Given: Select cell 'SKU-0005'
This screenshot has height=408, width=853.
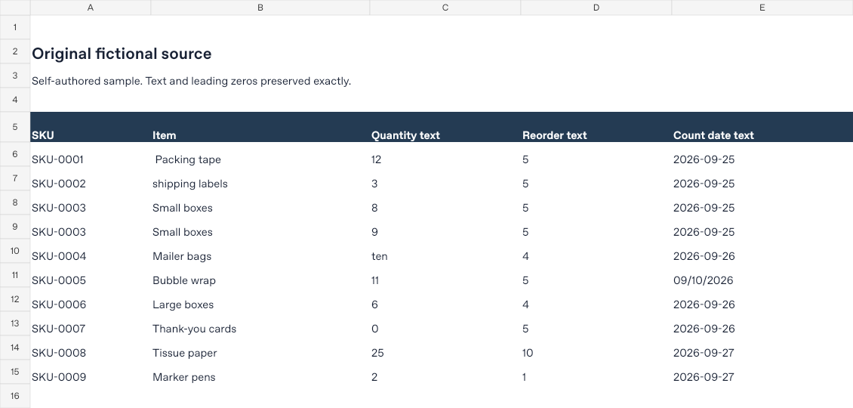Looking at the screenshot, I should [91, 275].
